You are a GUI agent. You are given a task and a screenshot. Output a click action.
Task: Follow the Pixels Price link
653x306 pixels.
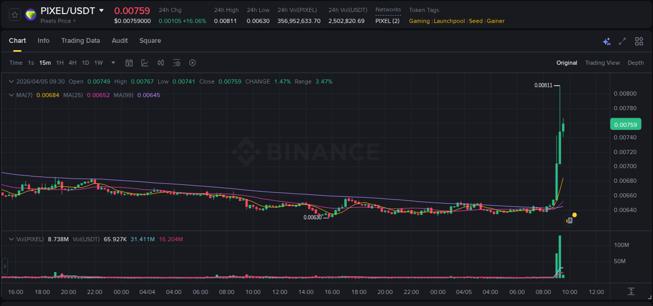(x=57, y=21)
